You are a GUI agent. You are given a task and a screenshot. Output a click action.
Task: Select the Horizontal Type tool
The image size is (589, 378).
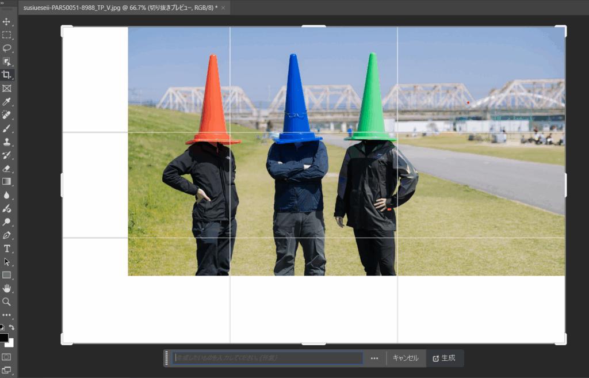pos(7,249)
